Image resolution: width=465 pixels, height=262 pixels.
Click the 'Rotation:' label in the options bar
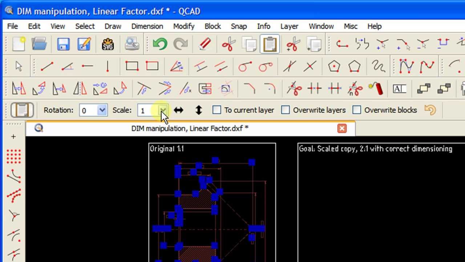(x=58, y=110)
